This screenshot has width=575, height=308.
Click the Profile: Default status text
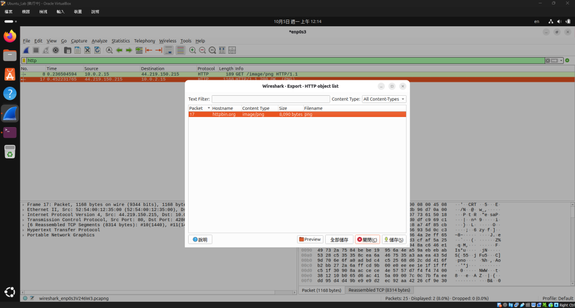(558, 298)
